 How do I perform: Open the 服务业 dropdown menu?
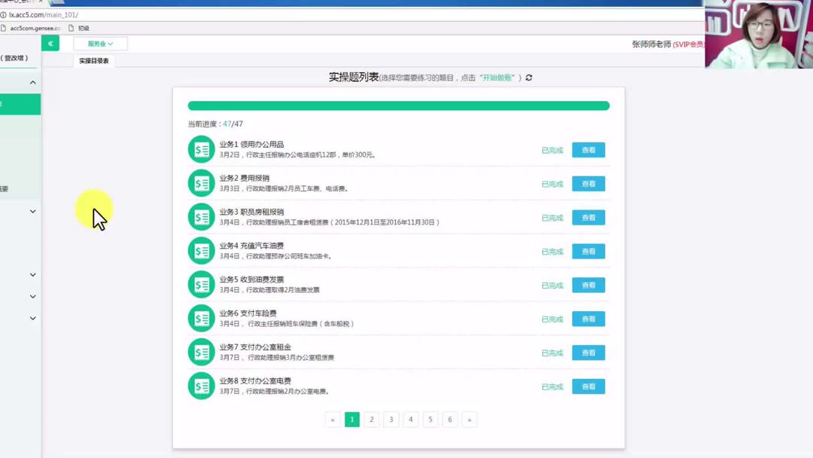tap(99, 43)
